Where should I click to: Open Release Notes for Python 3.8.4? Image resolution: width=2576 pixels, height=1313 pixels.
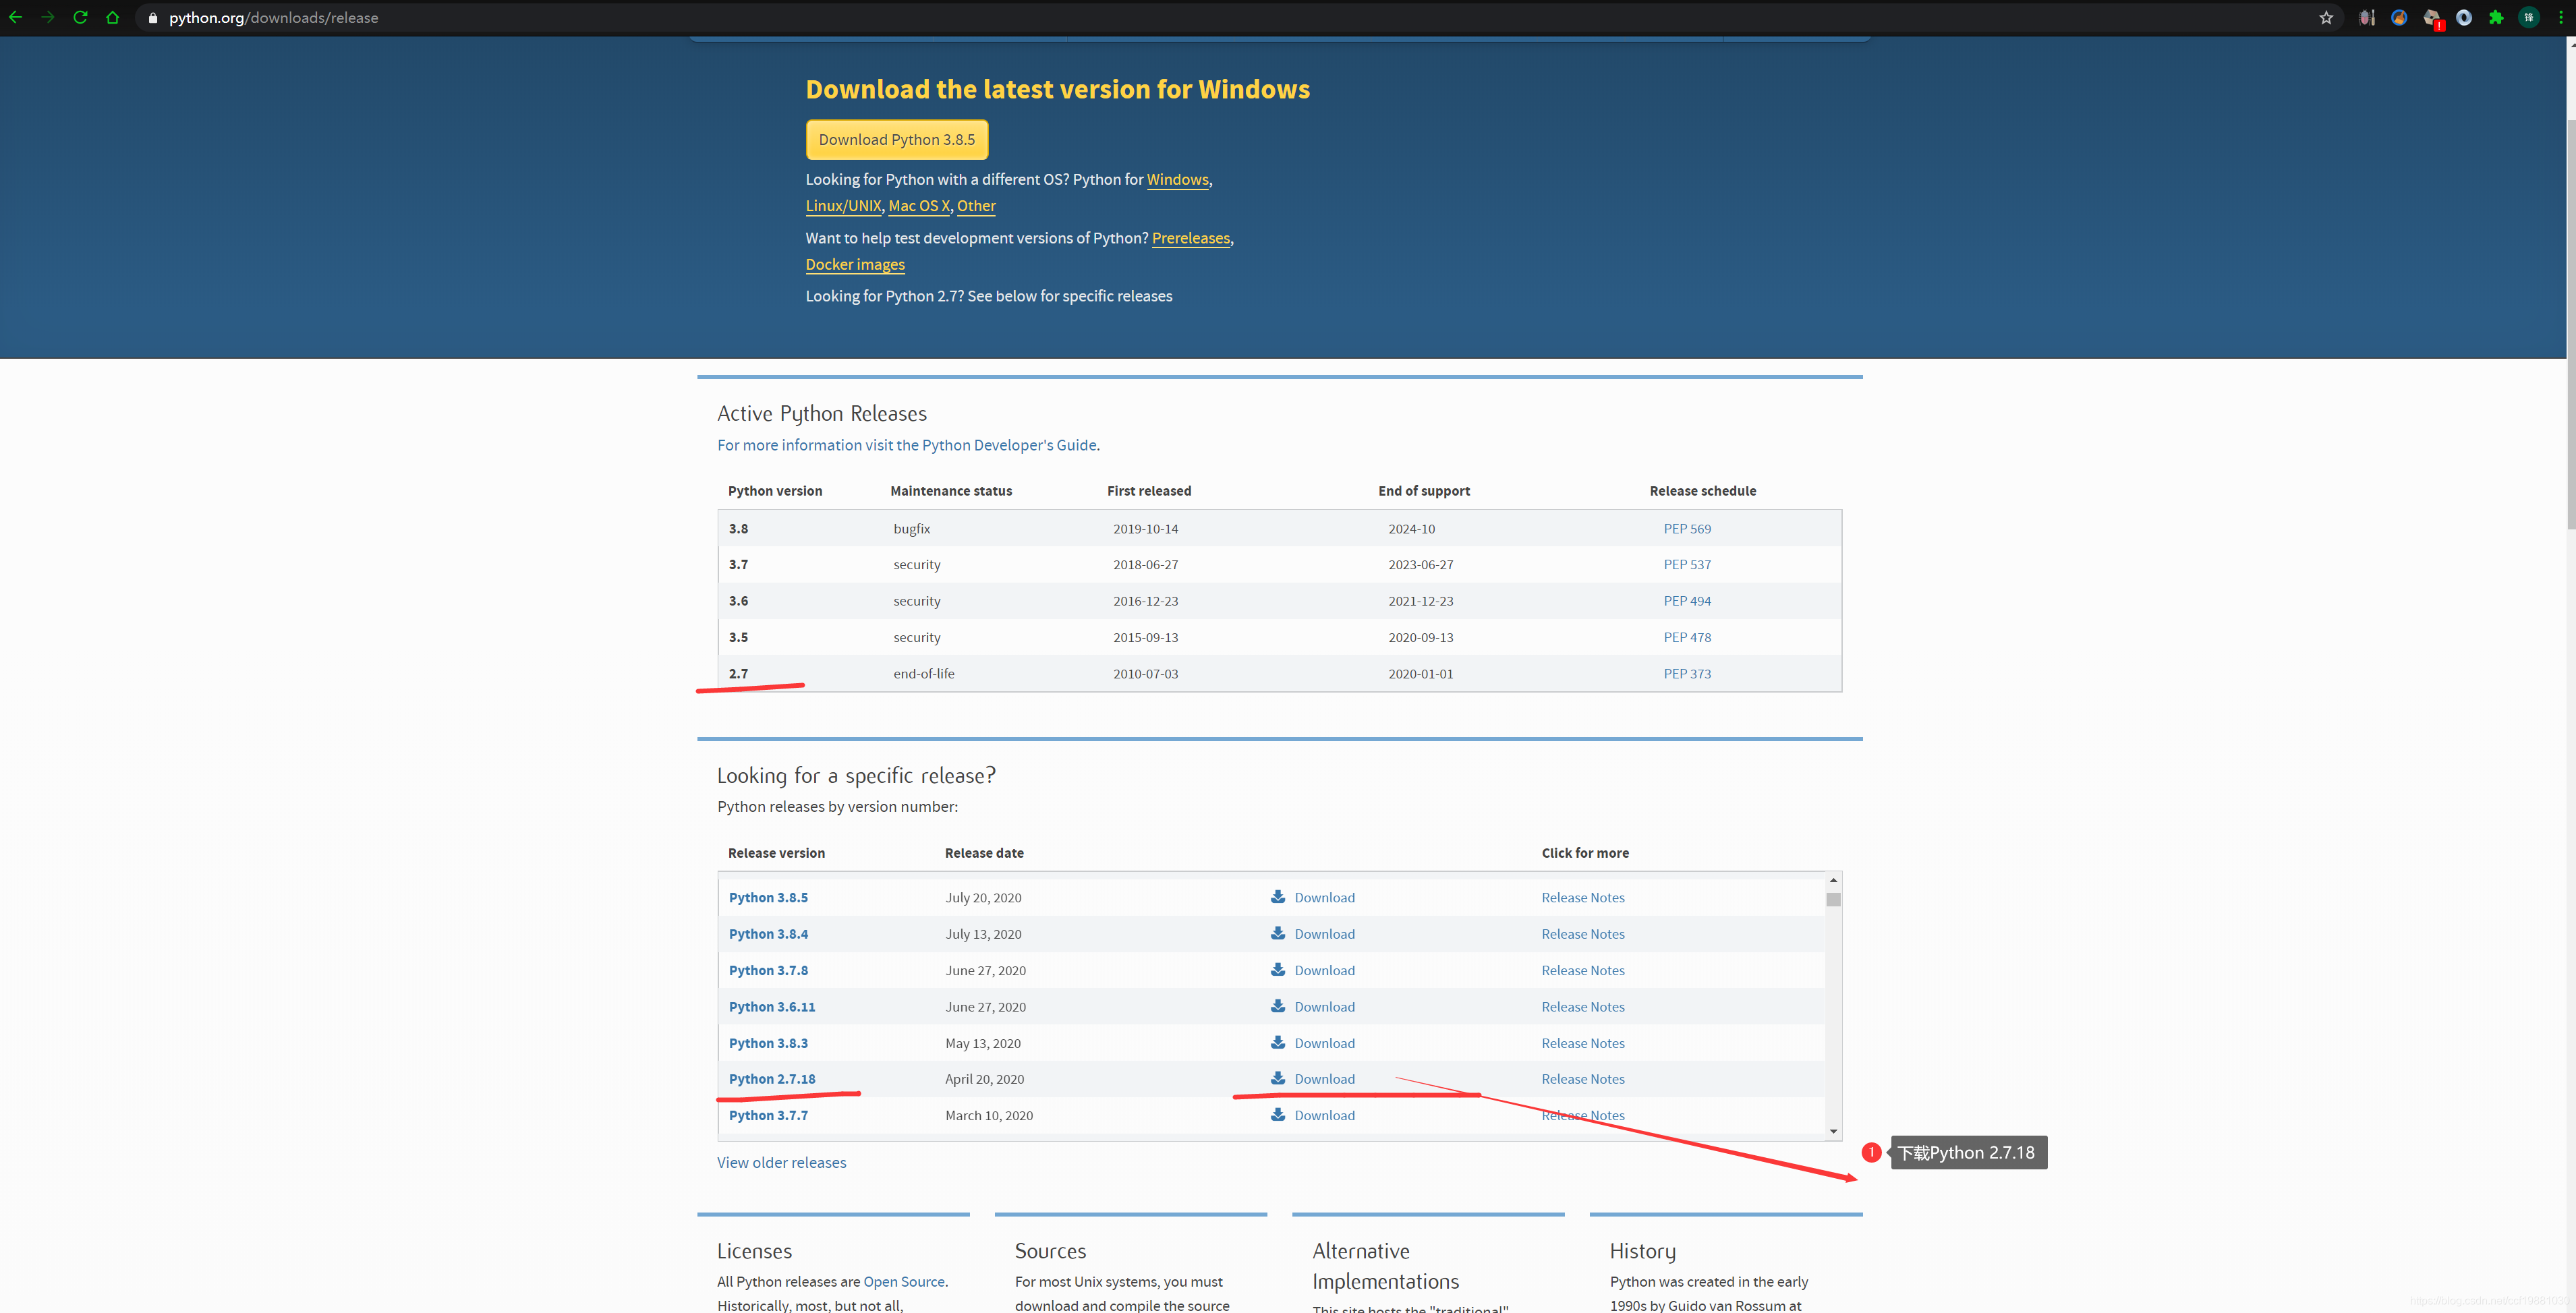pos(1583,934)
